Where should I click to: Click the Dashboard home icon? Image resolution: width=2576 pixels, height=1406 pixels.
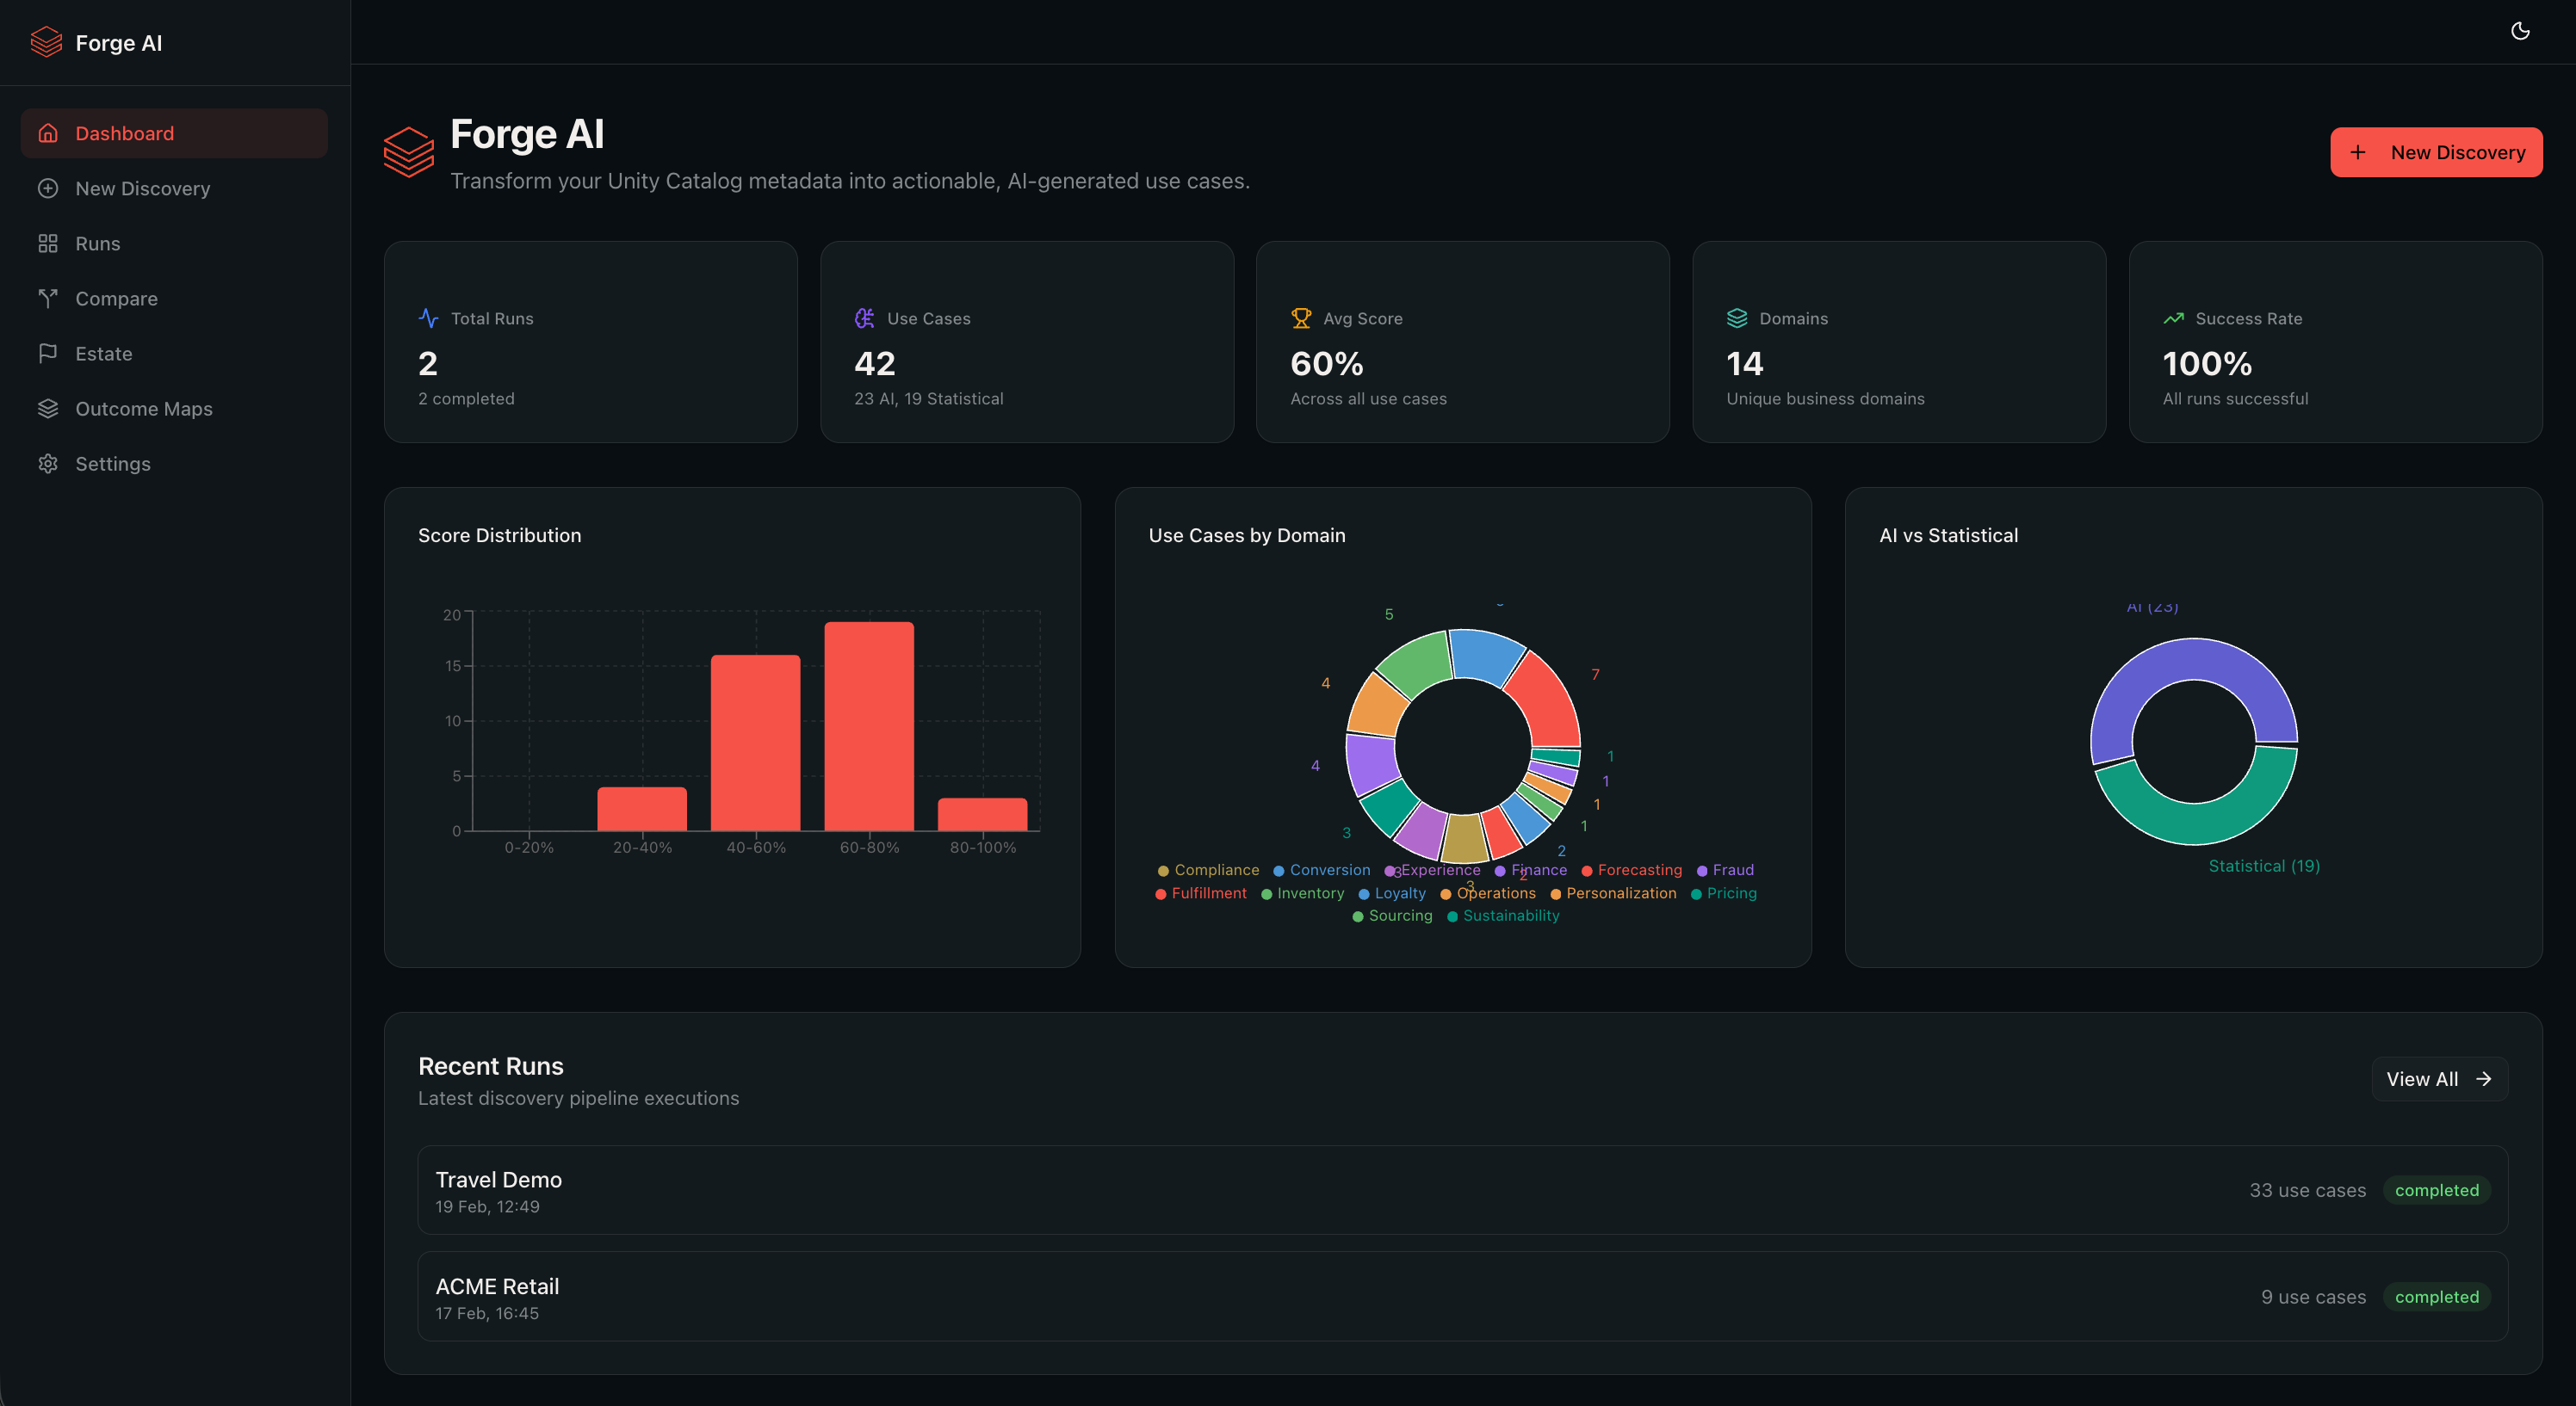coord(48,133)
